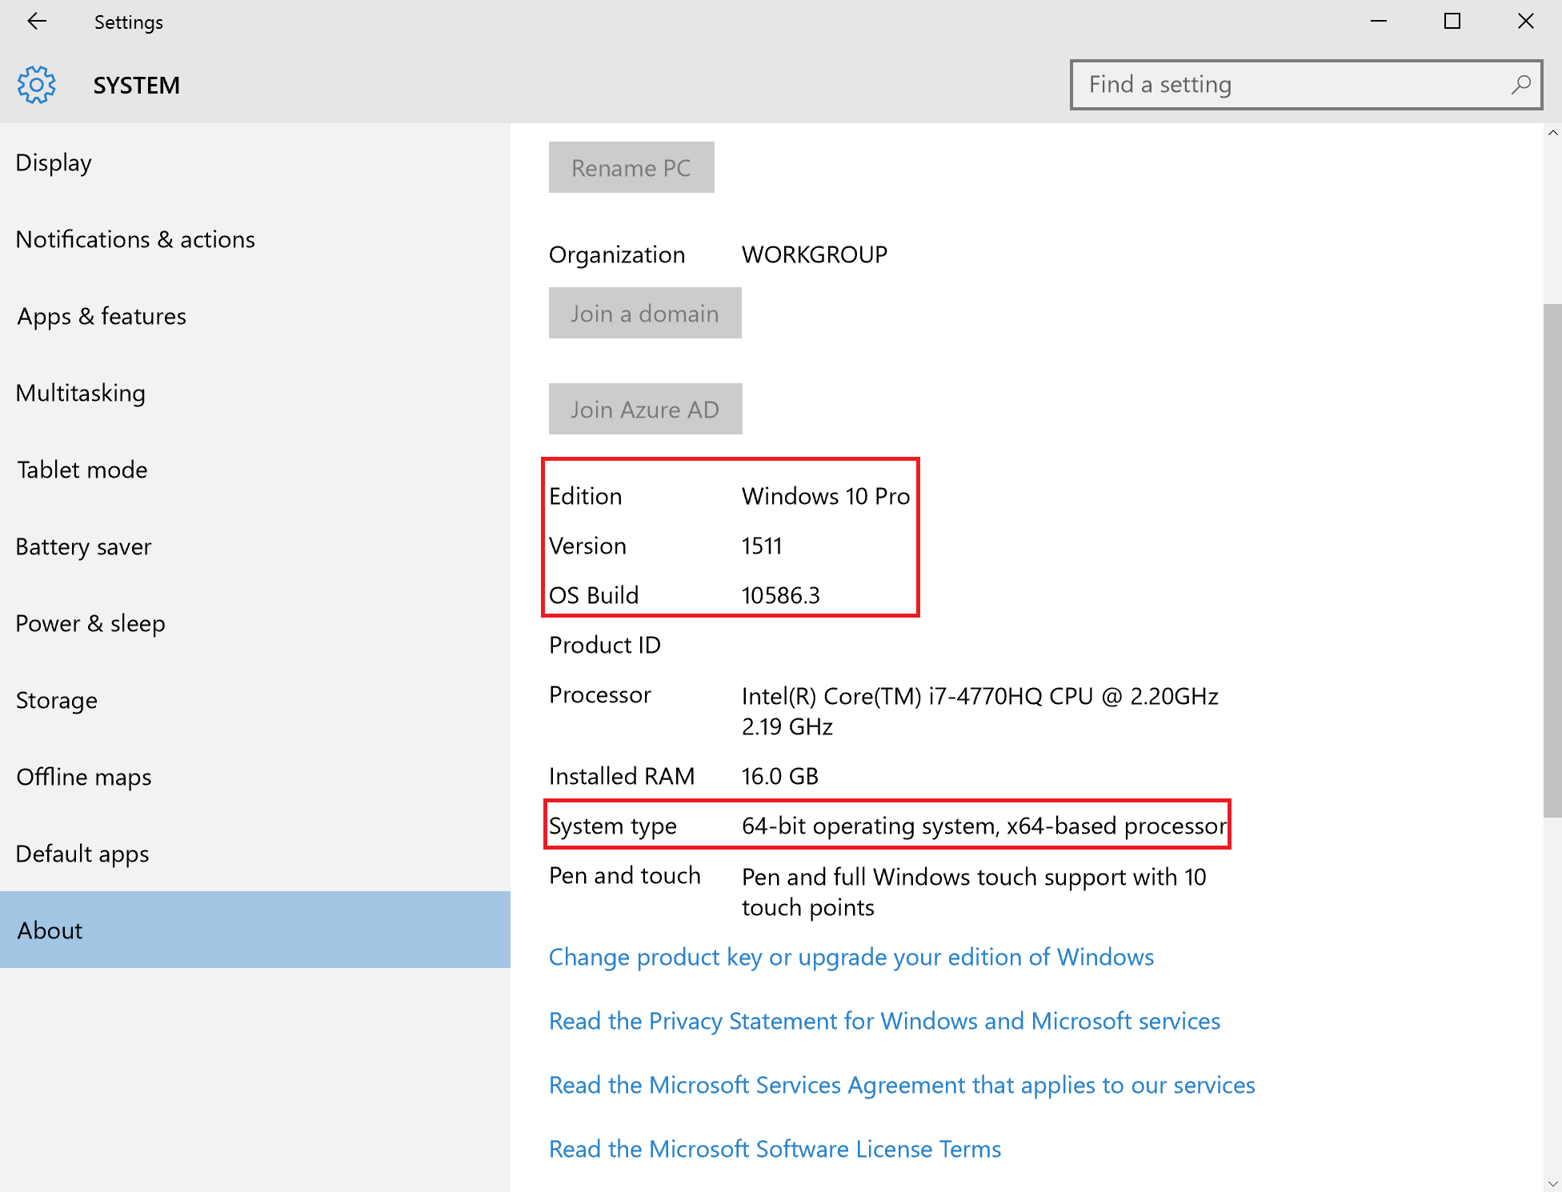Open Change product key link
The width and height of the screenshot is (1562, 1192).
(x=851, y=957)
